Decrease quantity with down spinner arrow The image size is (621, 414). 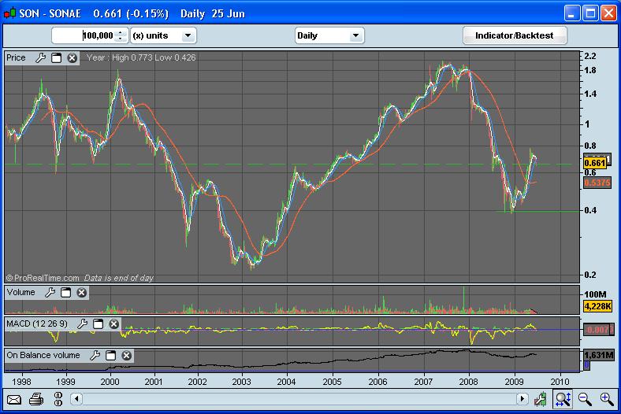121,39
